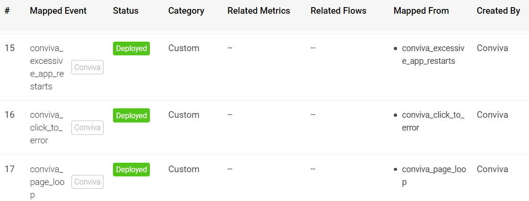Select the Deployed badge in row 15
Viewport: 529px width, 201px height.
click(131, 49)
